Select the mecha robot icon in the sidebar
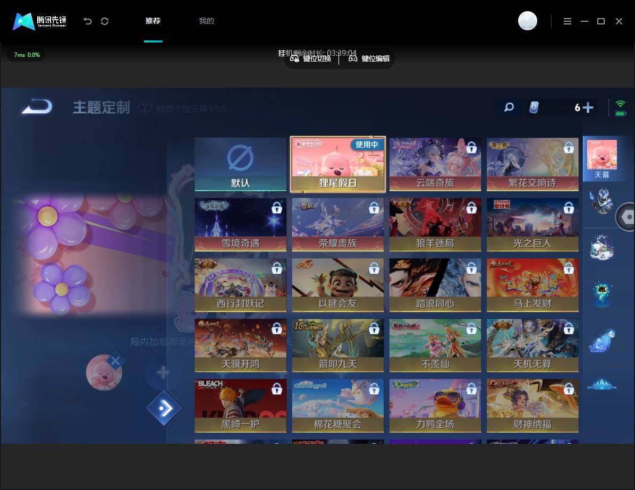This screenshot has width=635, height=490. click(602, 201)
